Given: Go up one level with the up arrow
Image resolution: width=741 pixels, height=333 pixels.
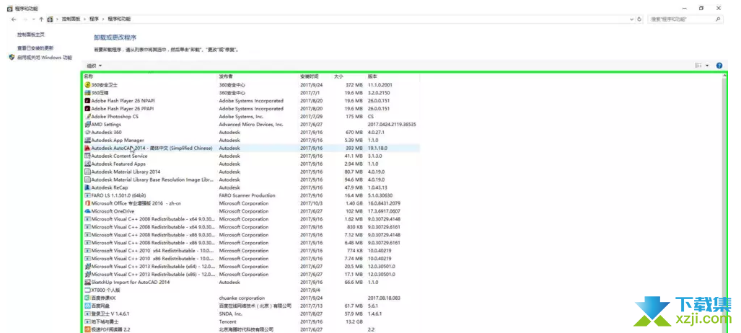Looking at the screenshot, I should click(x=42, y=19).
